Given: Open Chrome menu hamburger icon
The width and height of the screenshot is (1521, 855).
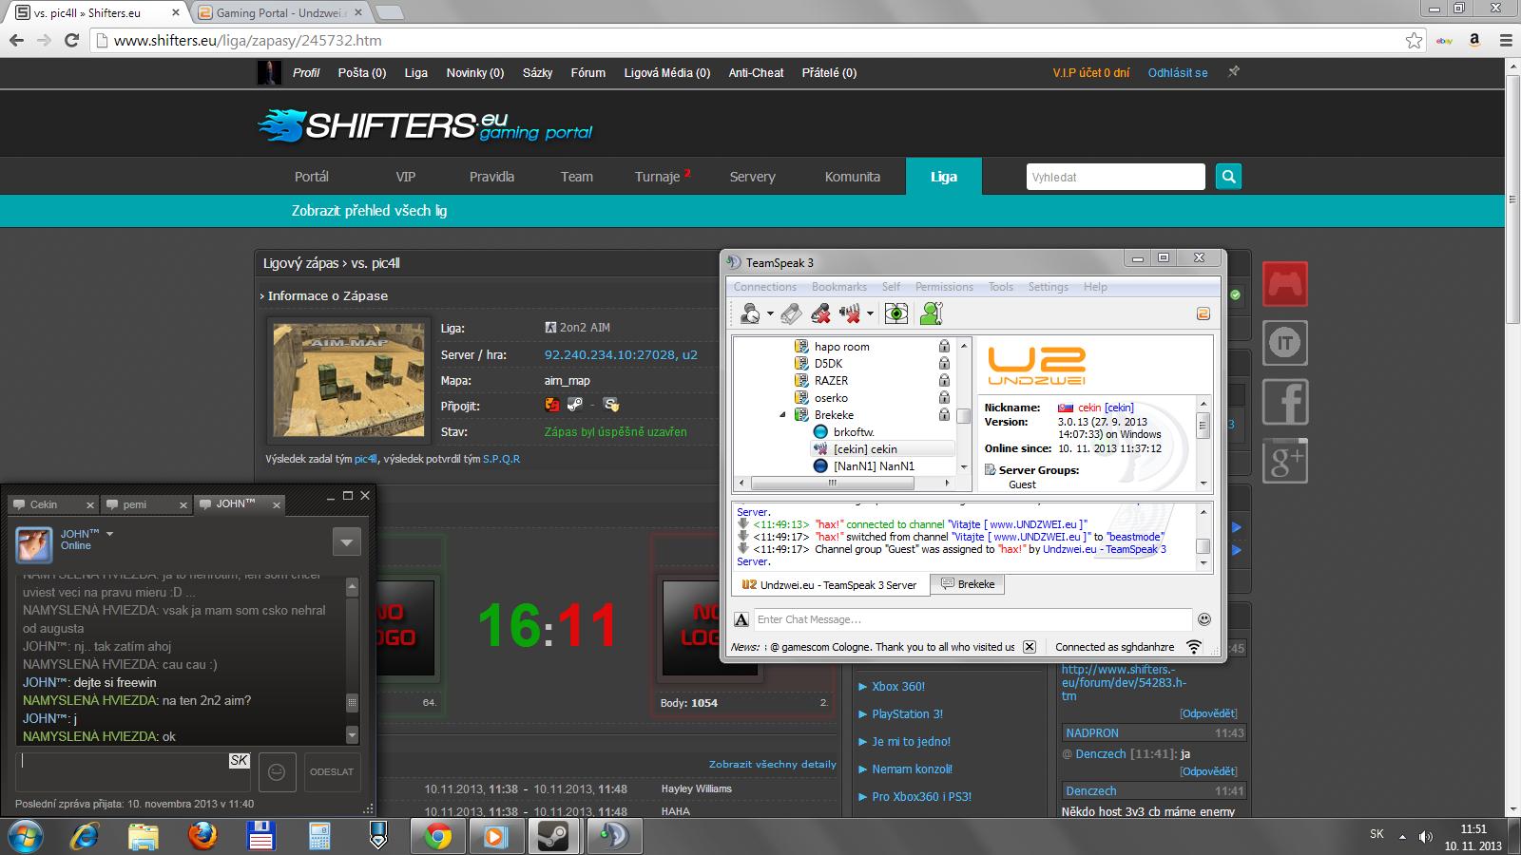Looking at the screenshot, I should [x=1505, y=41].
